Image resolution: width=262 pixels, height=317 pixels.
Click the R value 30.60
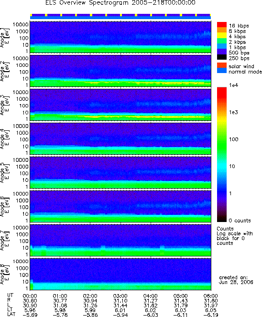coord(30,301)
